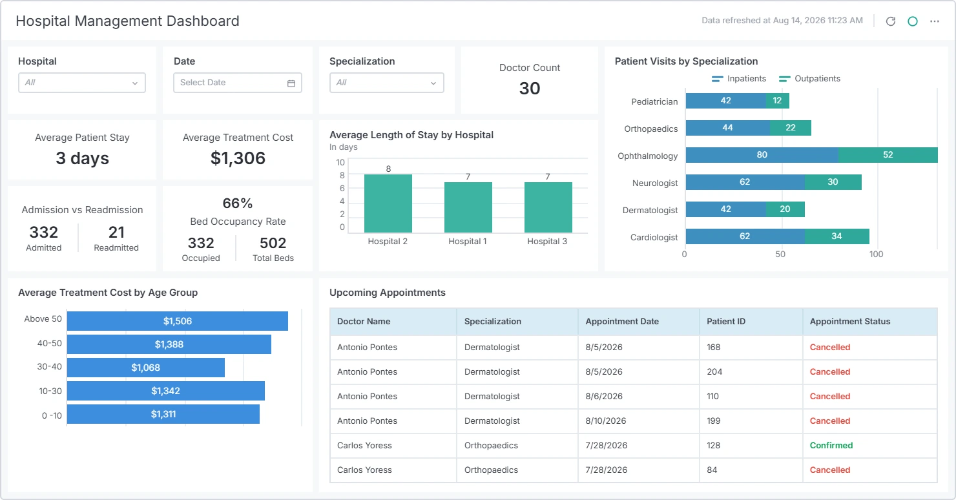This screenshot has height=500, width=956.
Task: Click Dermatologist cell in patient 199 row
Action: (x=517, y=421)
